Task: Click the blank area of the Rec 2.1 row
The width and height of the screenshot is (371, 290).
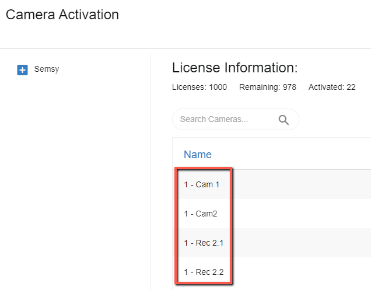Action: [302, 243]
